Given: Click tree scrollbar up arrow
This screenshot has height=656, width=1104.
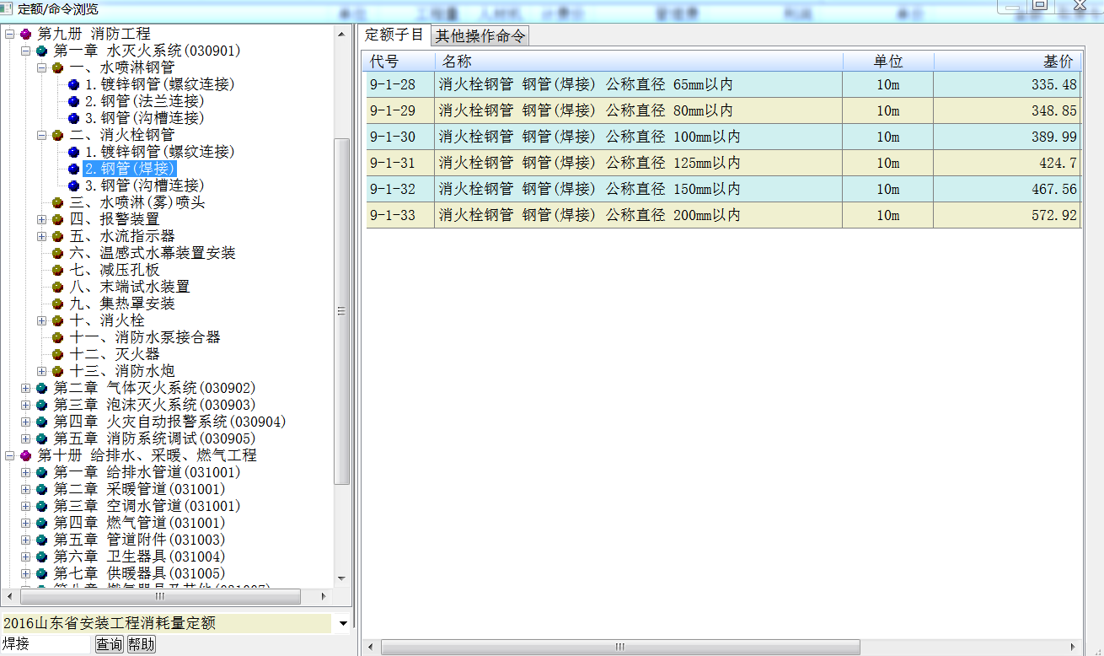Looking at the screenshot, I should (341, 35).
